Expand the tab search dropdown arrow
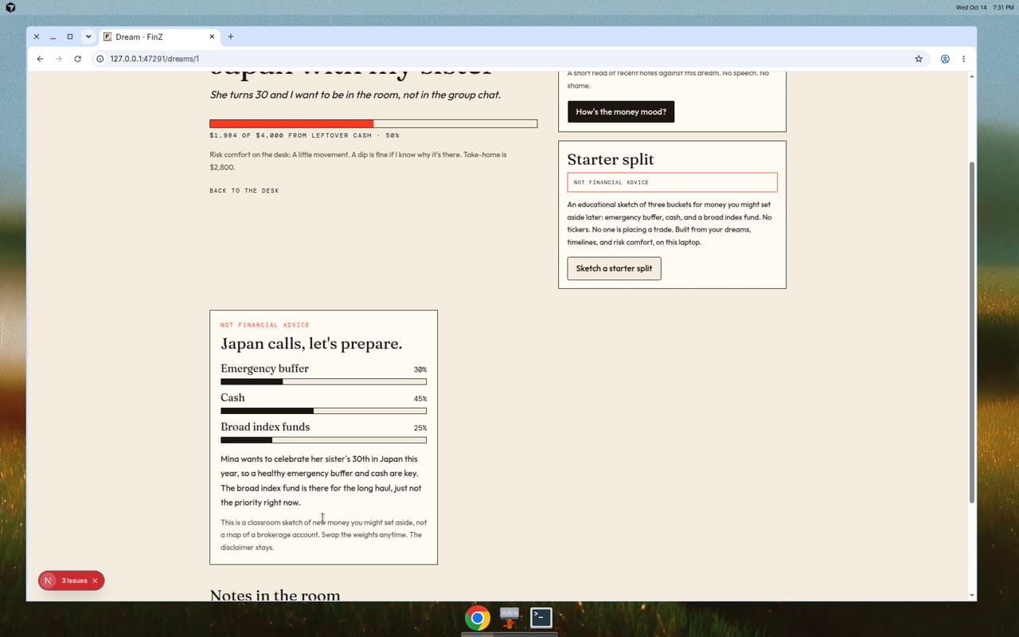 pos(88,37)
